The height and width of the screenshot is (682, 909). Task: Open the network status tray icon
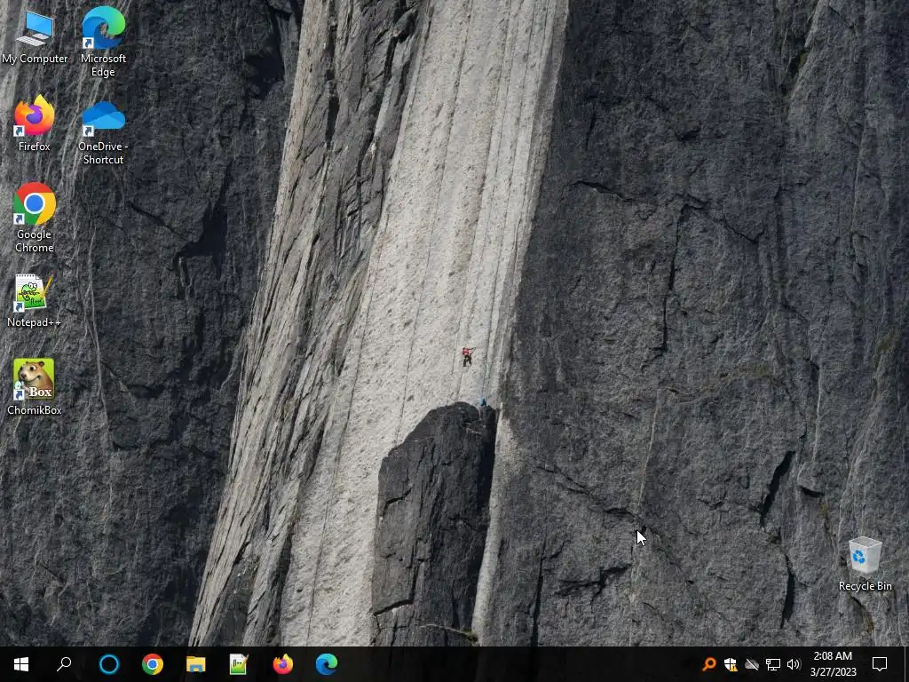point(772,664)
